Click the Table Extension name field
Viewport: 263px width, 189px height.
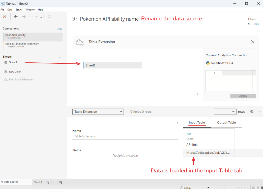(125, 136)
